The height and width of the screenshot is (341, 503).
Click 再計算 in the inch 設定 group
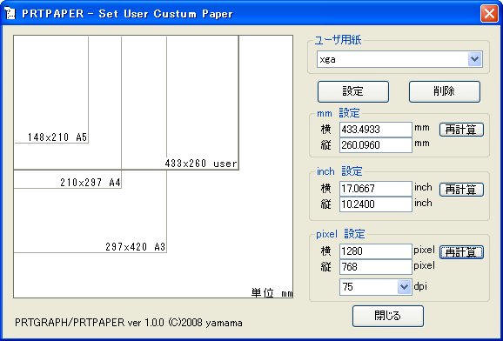point(461,190)
